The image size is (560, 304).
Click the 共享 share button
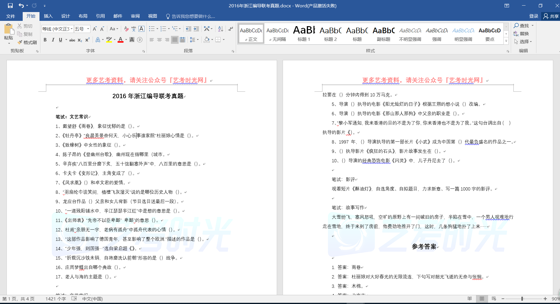(551, 16)
